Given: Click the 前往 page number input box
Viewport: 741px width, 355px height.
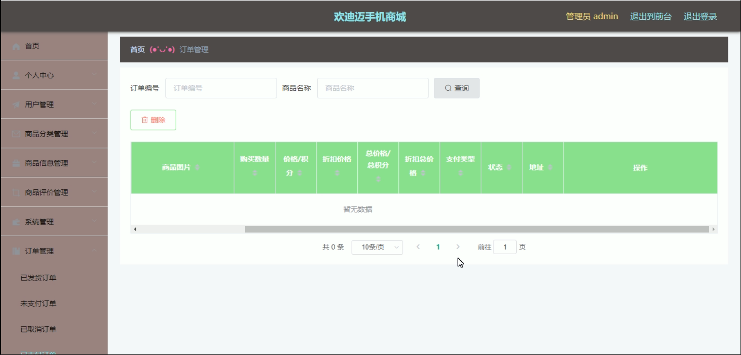Looking at the screenshot, I should pos(505,247).
